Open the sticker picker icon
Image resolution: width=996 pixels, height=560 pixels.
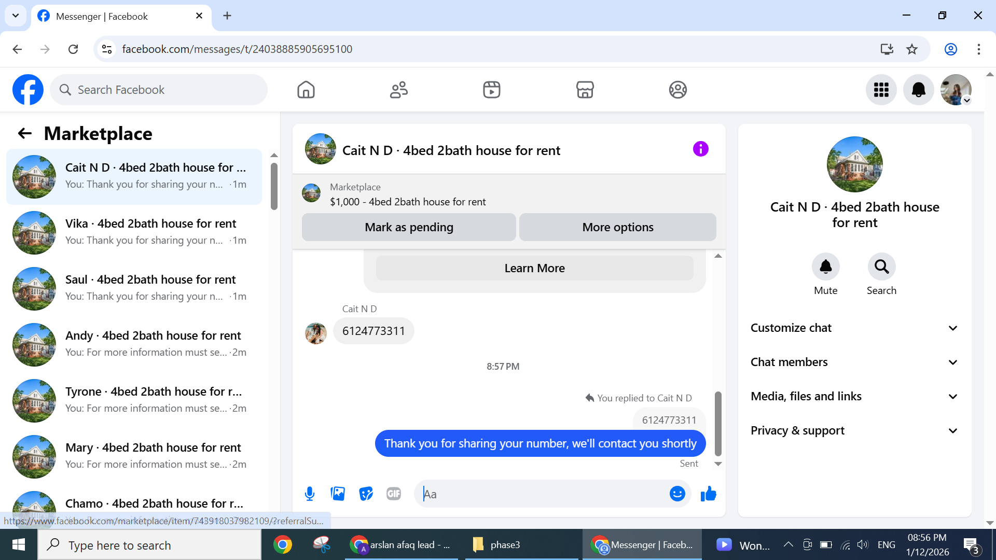[366, 494]
